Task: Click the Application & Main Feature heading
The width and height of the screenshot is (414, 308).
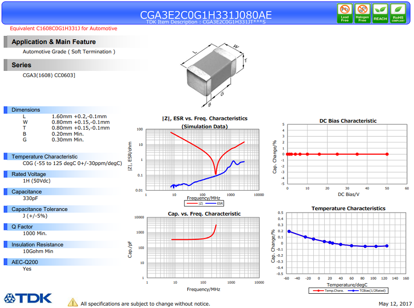Action: tap(54, 42)
